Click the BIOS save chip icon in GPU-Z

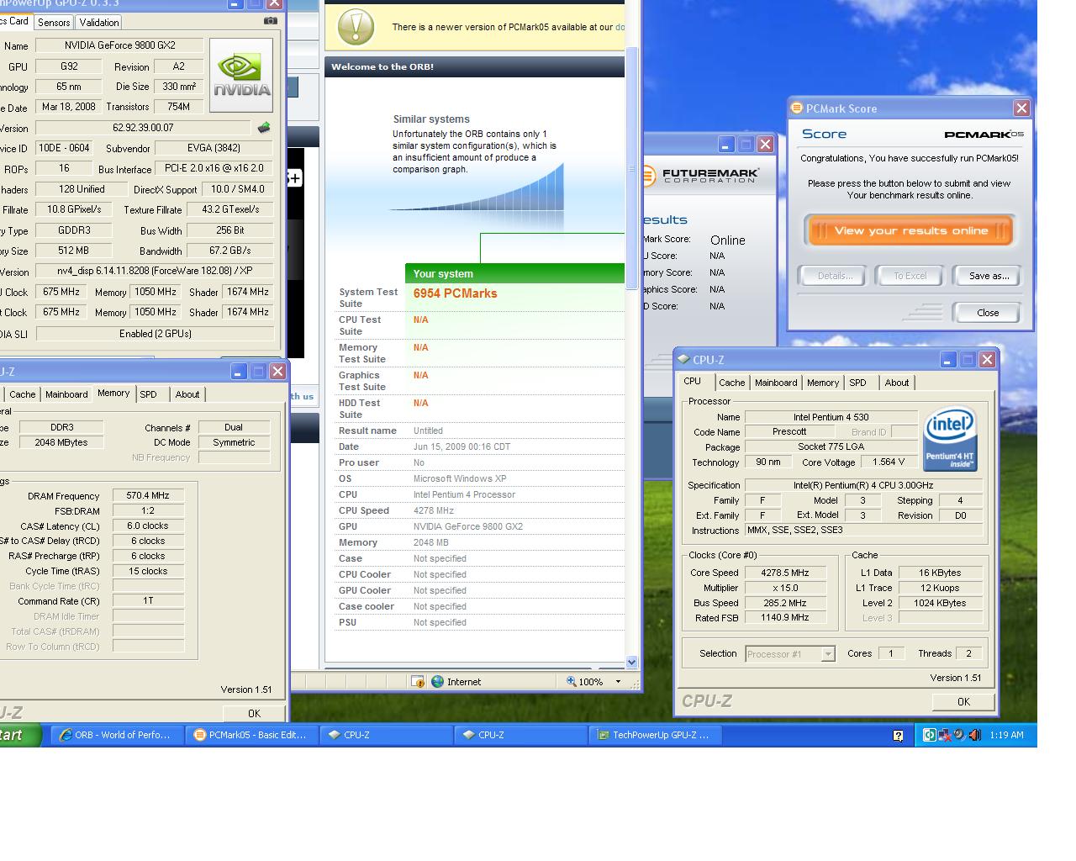264,128
